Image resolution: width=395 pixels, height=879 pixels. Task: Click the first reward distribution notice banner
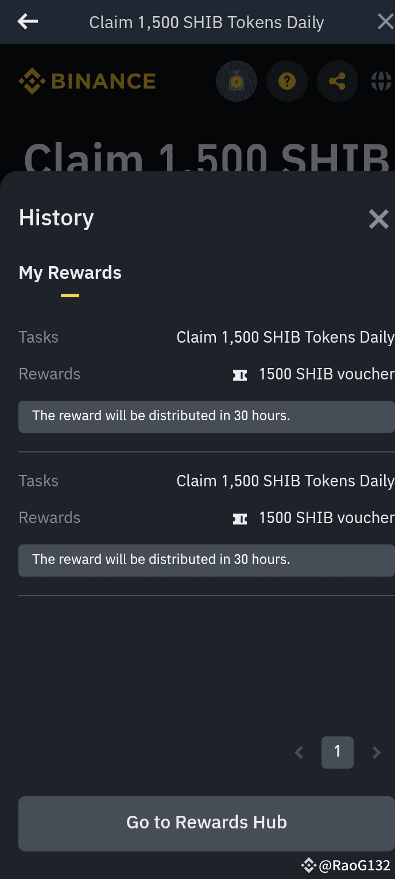click(206, 416)
